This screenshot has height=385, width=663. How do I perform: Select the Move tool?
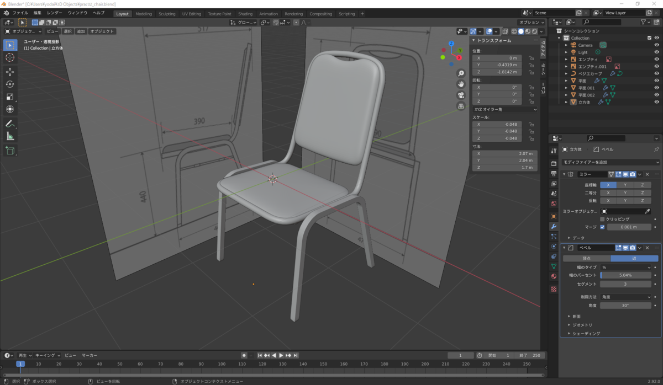[x=10, y=72]
